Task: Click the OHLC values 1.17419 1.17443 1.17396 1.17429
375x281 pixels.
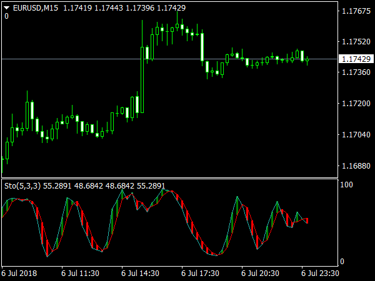Action: (x=124, y=8)
